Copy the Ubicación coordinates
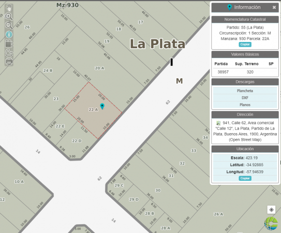 [245, 178]
